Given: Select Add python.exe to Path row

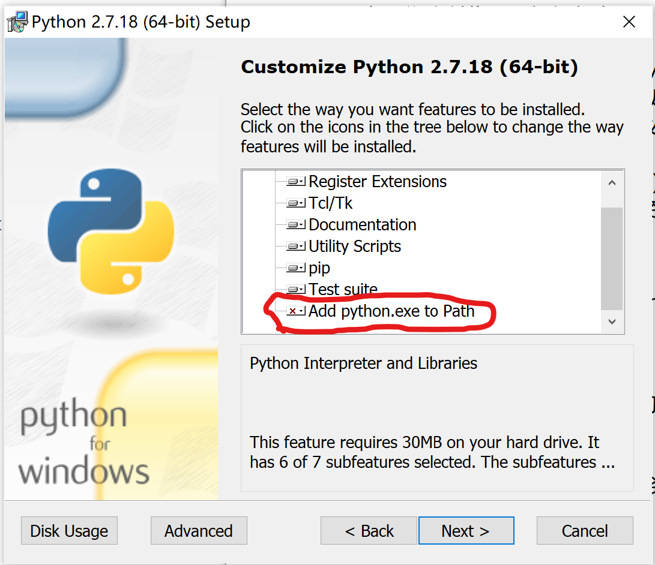Looking at the screenshot, I should coord(391,311).
